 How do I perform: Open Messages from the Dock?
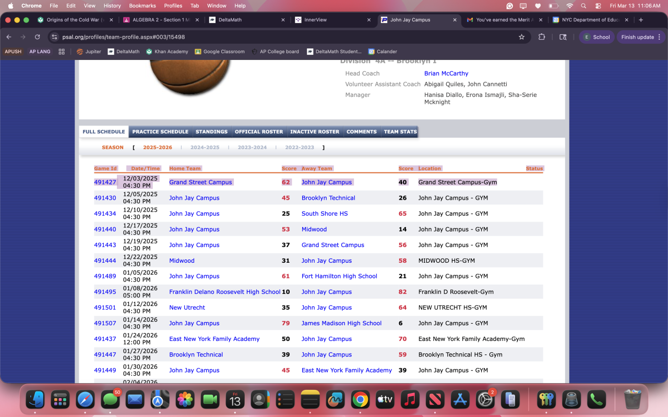pos(110,400)
